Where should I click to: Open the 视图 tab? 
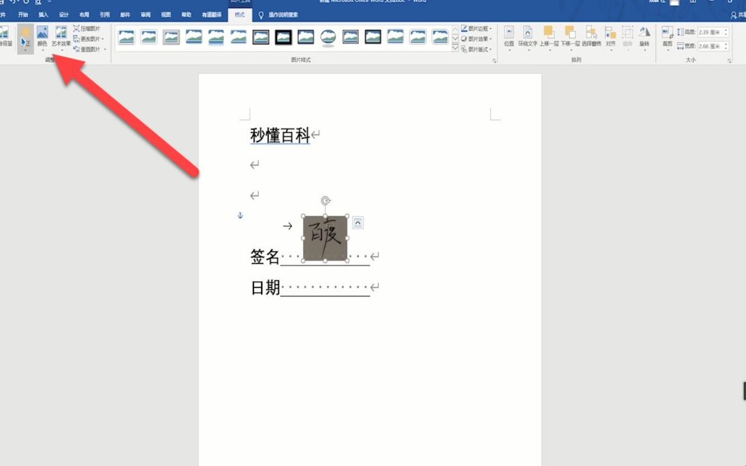pos(166,15)
